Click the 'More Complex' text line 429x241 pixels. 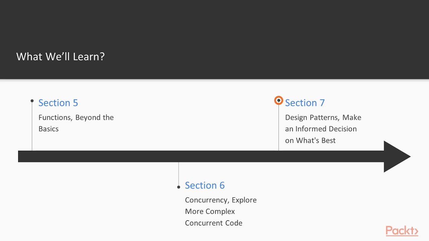[x=210, y=212]
